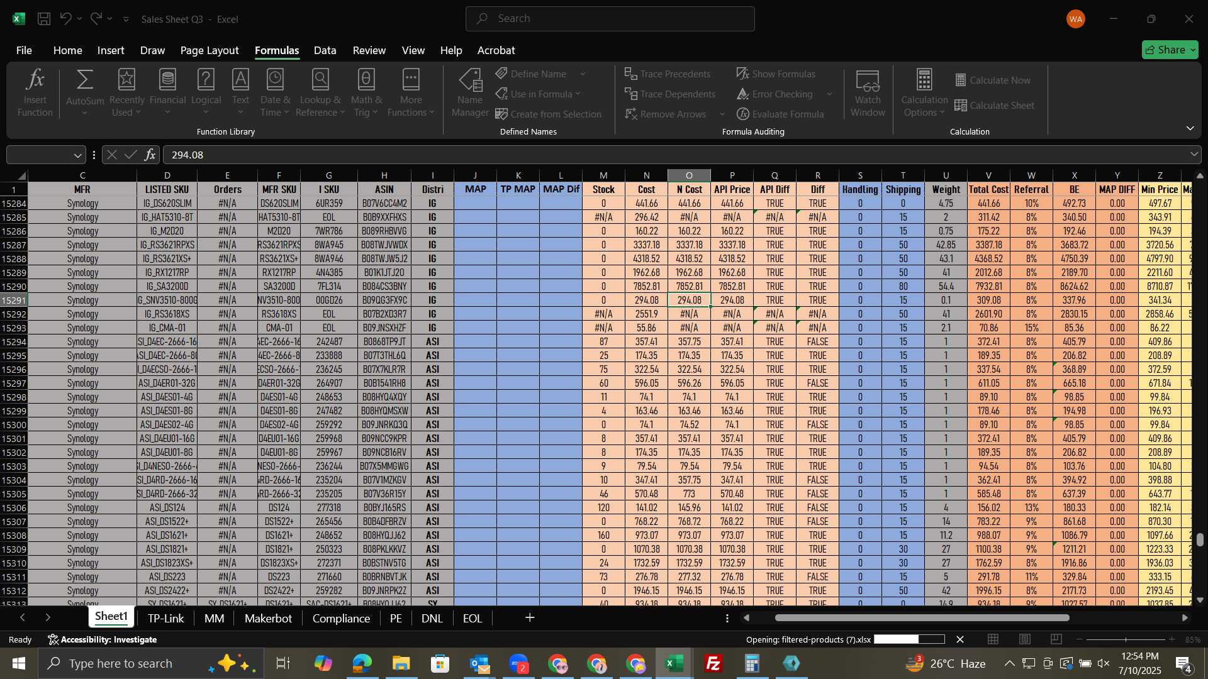Open the EOL sheet tab

[473, 618]
